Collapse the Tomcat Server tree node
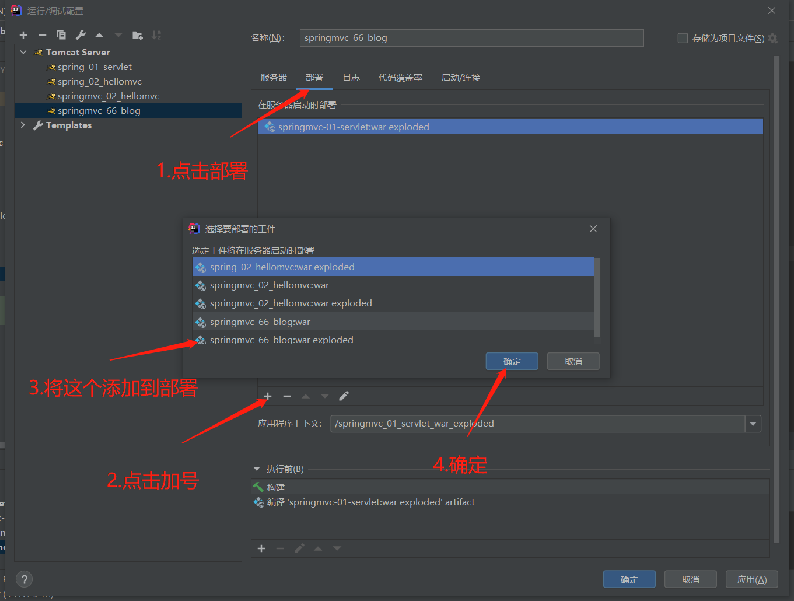This screenshot has height=601, width=794. pos(23,53)
